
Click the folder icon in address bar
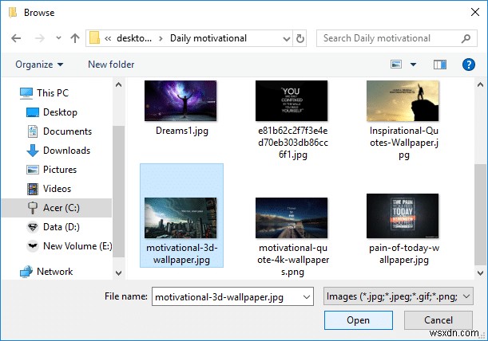(x=94, y=38)
